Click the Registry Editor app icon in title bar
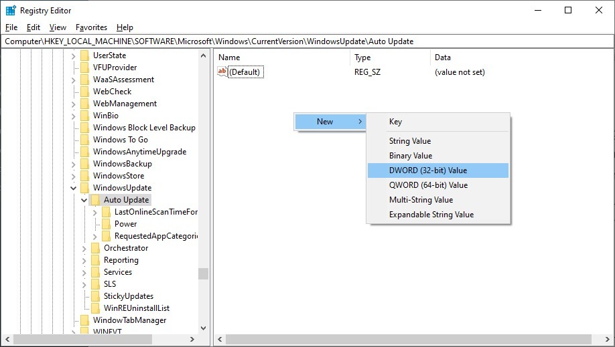 point(11,10)
